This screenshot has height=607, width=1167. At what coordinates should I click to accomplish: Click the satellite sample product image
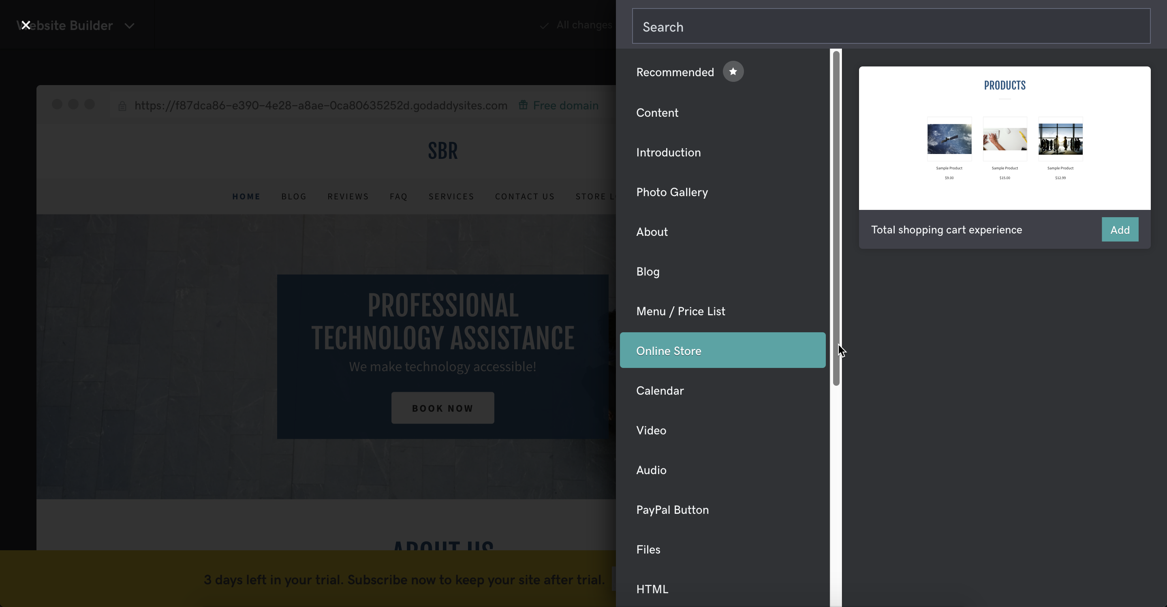click(x=949, y=139)
